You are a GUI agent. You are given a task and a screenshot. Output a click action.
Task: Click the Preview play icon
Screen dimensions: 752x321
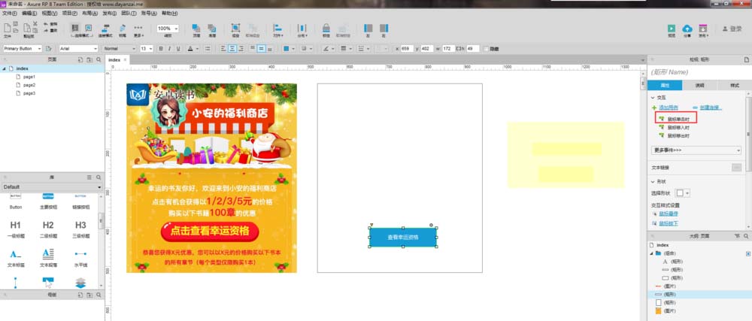point(672,28)
